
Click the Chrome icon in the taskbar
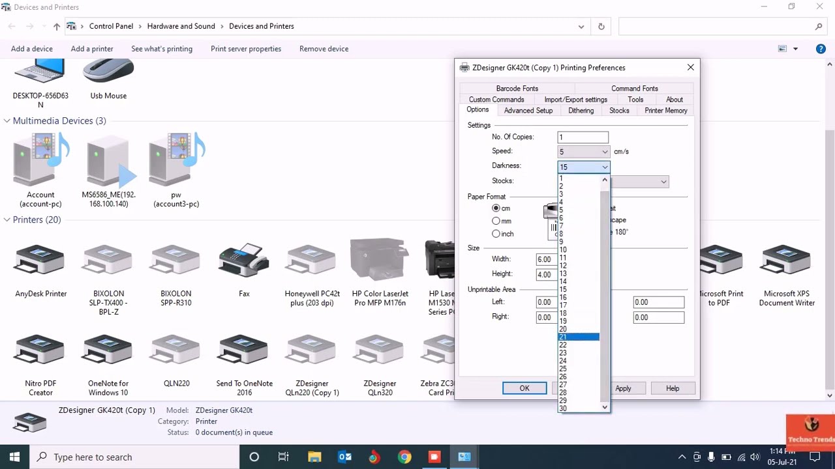pos(404,457)
